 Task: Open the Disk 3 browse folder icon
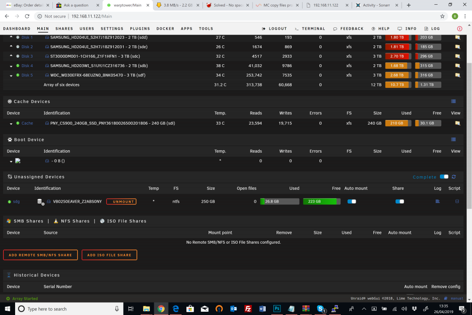tap(457, 56)
